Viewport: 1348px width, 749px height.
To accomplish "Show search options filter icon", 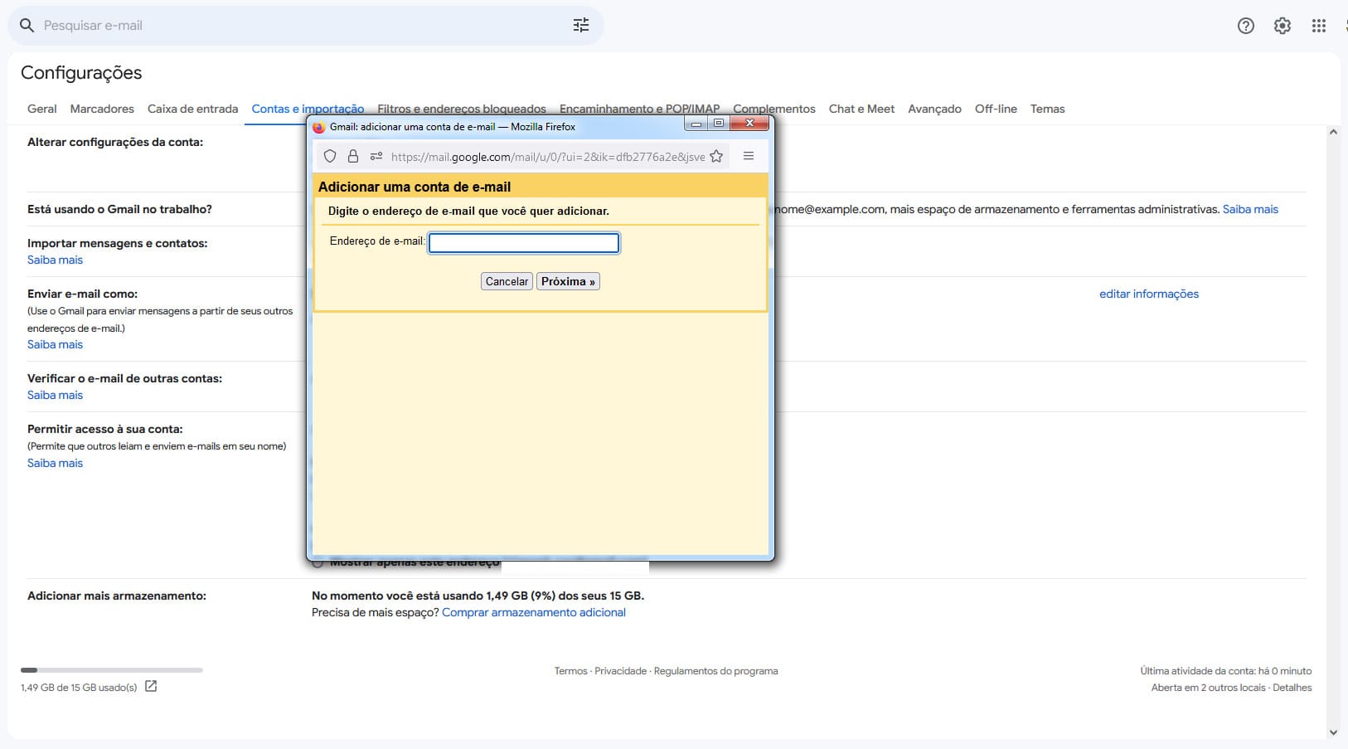I will [581, 26].
